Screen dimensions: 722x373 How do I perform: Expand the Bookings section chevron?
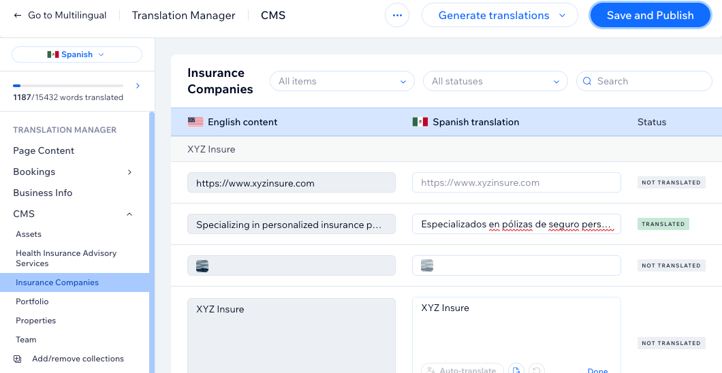[129, 172]
